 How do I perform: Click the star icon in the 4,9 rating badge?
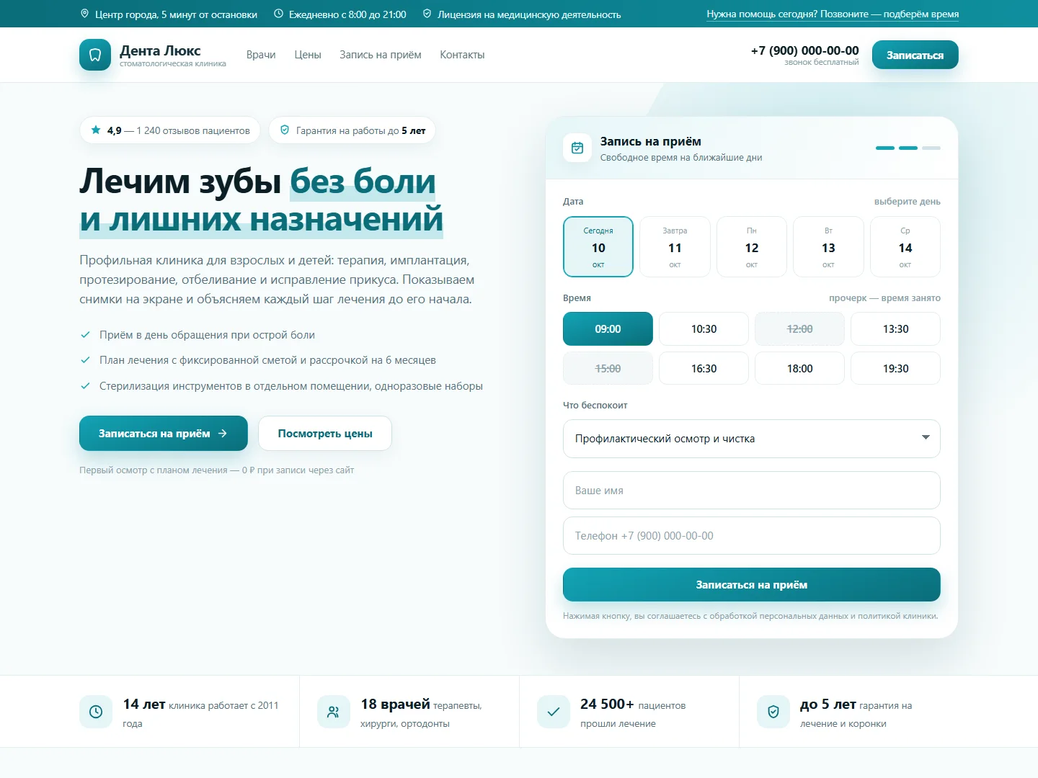click(x=96, y=130)
